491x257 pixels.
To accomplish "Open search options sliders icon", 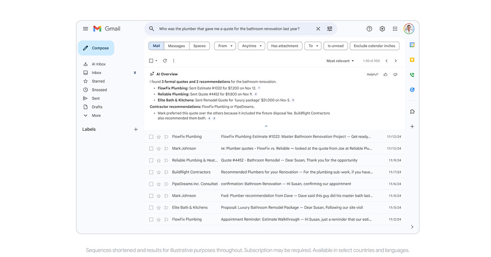I will click(330, 29).
